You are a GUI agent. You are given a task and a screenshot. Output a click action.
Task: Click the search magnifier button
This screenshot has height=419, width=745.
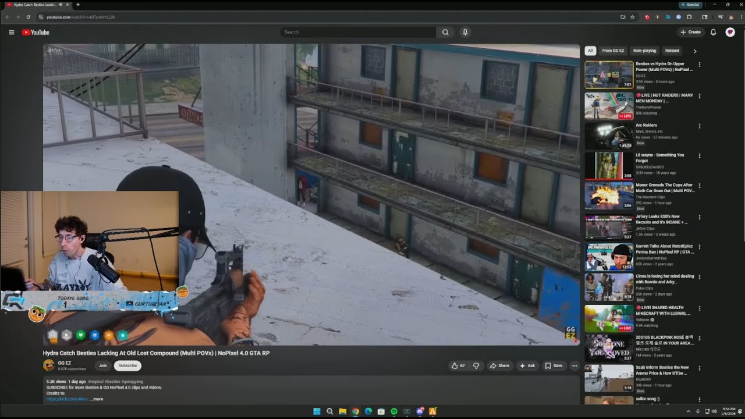445,32
